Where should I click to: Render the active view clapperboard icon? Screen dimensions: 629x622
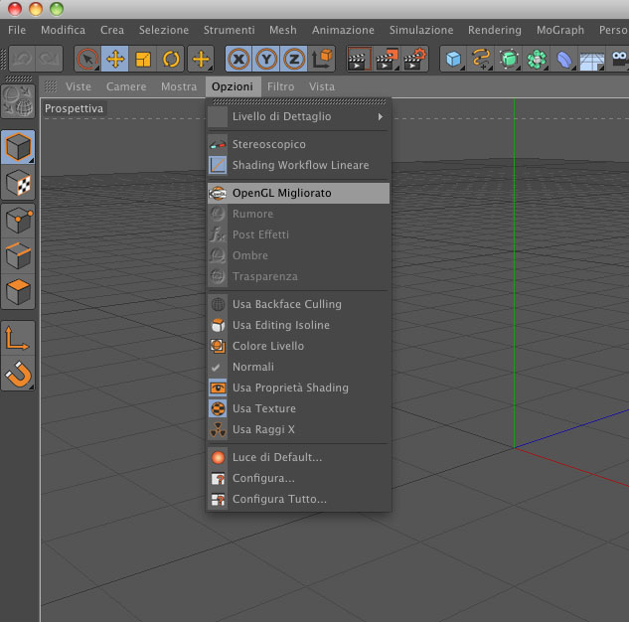pyautogui.click(x=359, y=59)
